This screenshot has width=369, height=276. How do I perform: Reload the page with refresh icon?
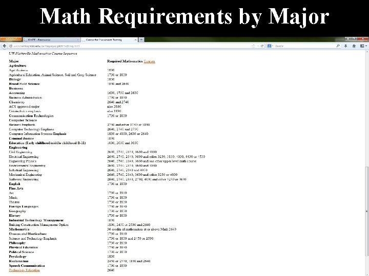[262, 46]
